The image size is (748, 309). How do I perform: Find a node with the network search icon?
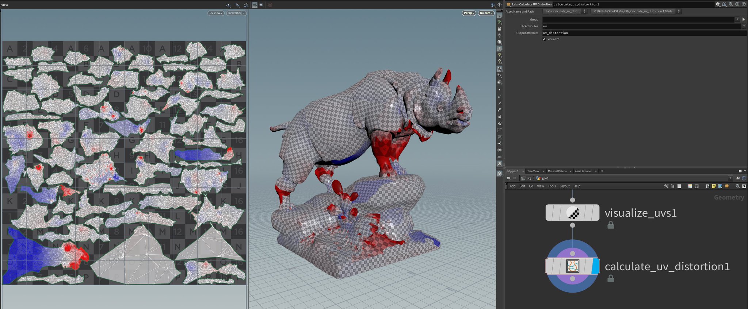[x=737, y=186]
